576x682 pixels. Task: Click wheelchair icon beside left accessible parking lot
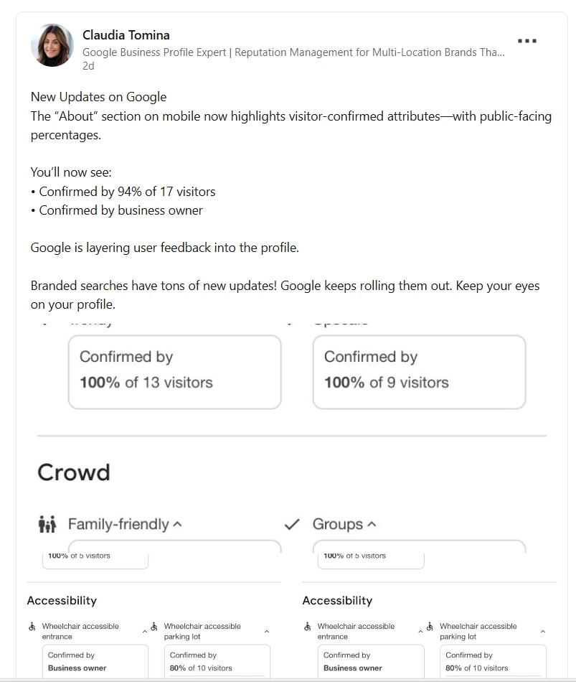click(x=154, y=627)
